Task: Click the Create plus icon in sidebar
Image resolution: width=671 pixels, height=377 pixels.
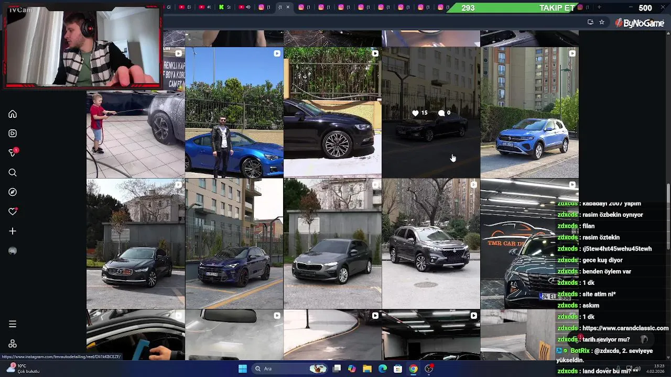Action: [x=13, y=231]
